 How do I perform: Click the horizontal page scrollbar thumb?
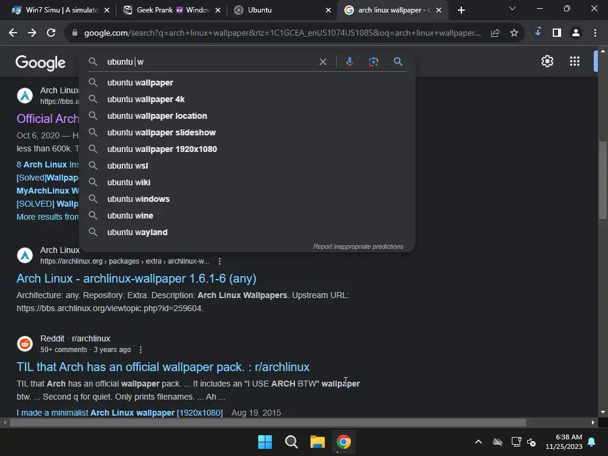point(268,423)
